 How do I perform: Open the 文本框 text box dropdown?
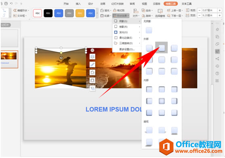(x=20, y=16)
